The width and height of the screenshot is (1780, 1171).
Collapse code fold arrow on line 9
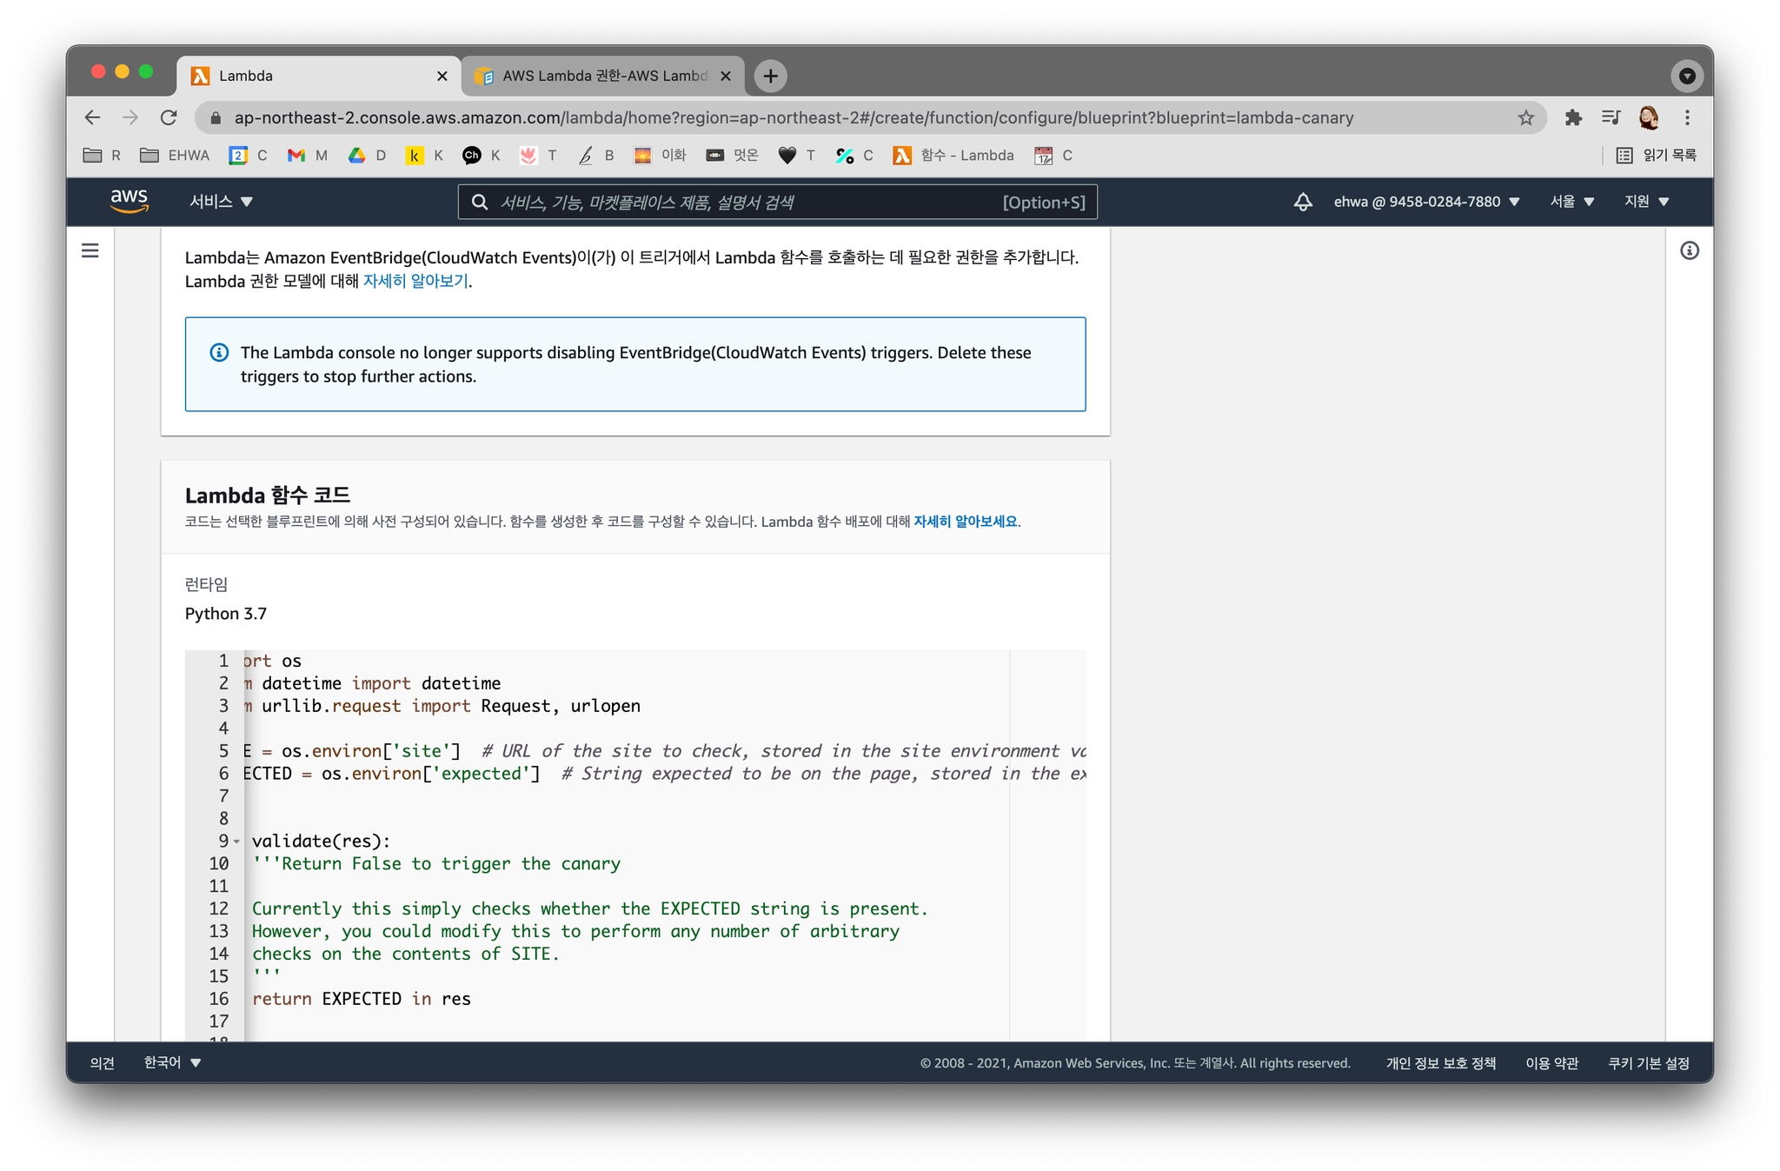[236, 842]
